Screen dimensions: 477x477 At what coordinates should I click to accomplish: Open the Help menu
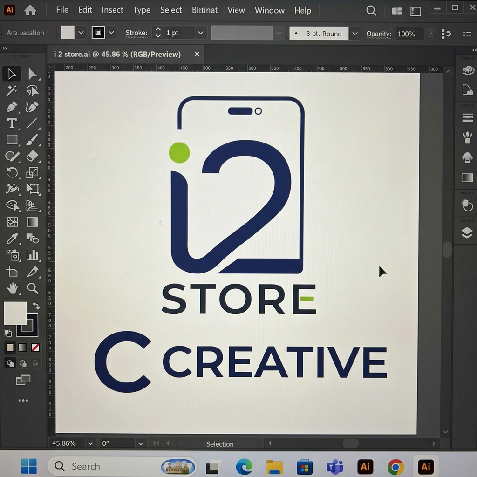point(303,11)
